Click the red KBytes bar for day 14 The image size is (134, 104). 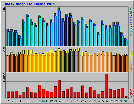[59, 89]
